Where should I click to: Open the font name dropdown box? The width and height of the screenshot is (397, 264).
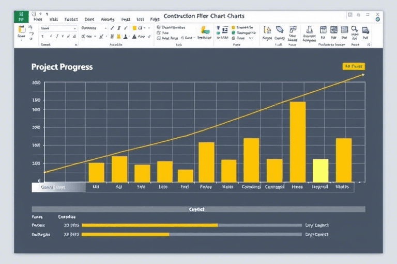pyautogui.click(x=58, y=28)
